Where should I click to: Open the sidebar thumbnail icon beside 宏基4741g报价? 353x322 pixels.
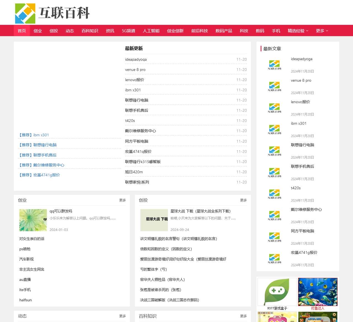pos(274,259)
